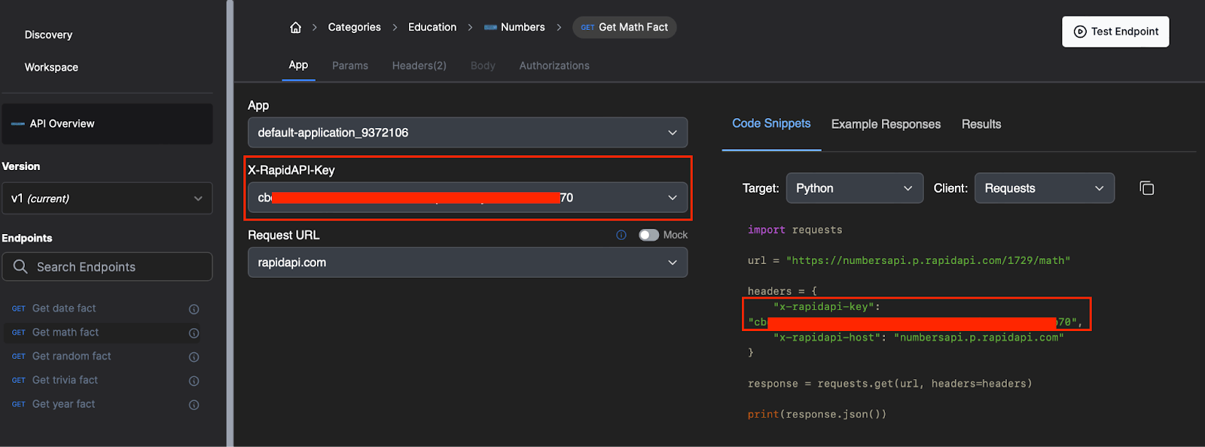Click the home icon in breadcrumb
This screenshot has width=1205, height=447.
coord(295,27)
